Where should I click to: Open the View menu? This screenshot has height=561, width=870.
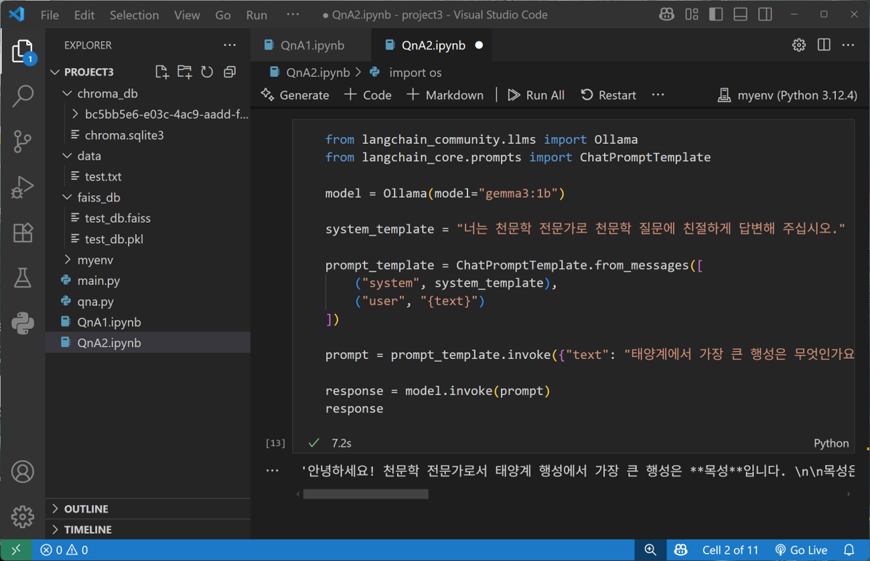187,15
